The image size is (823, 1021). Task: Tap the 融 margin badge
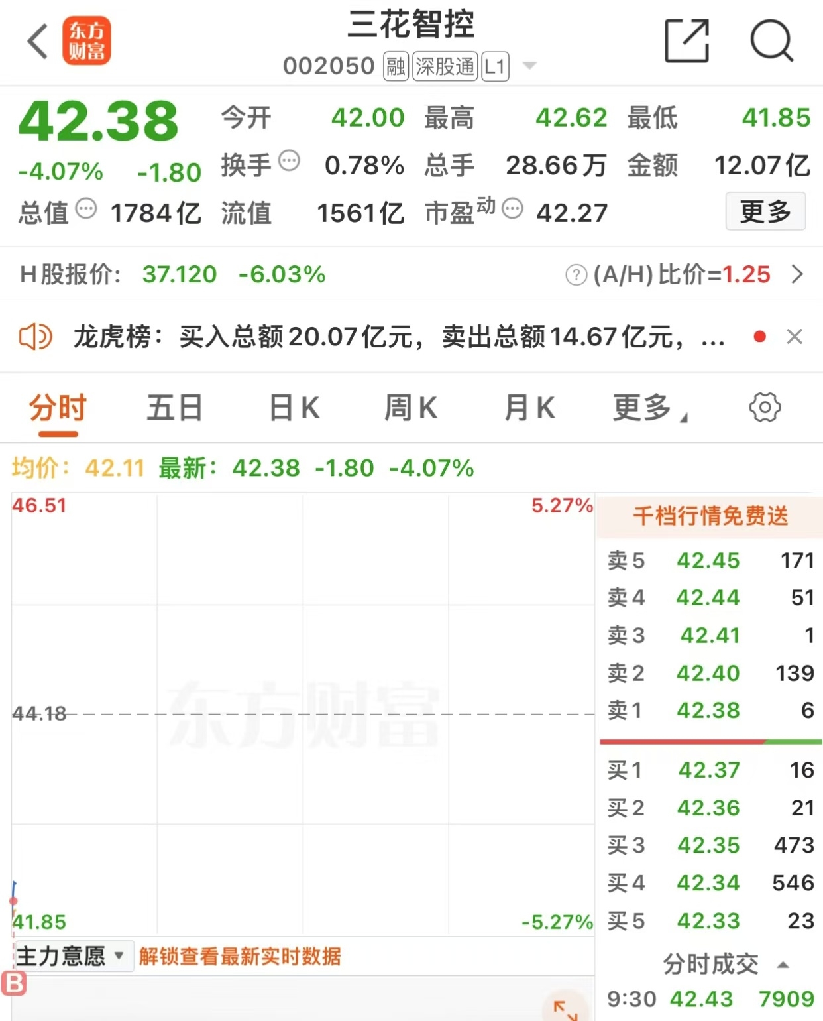[x=396, y=67]
